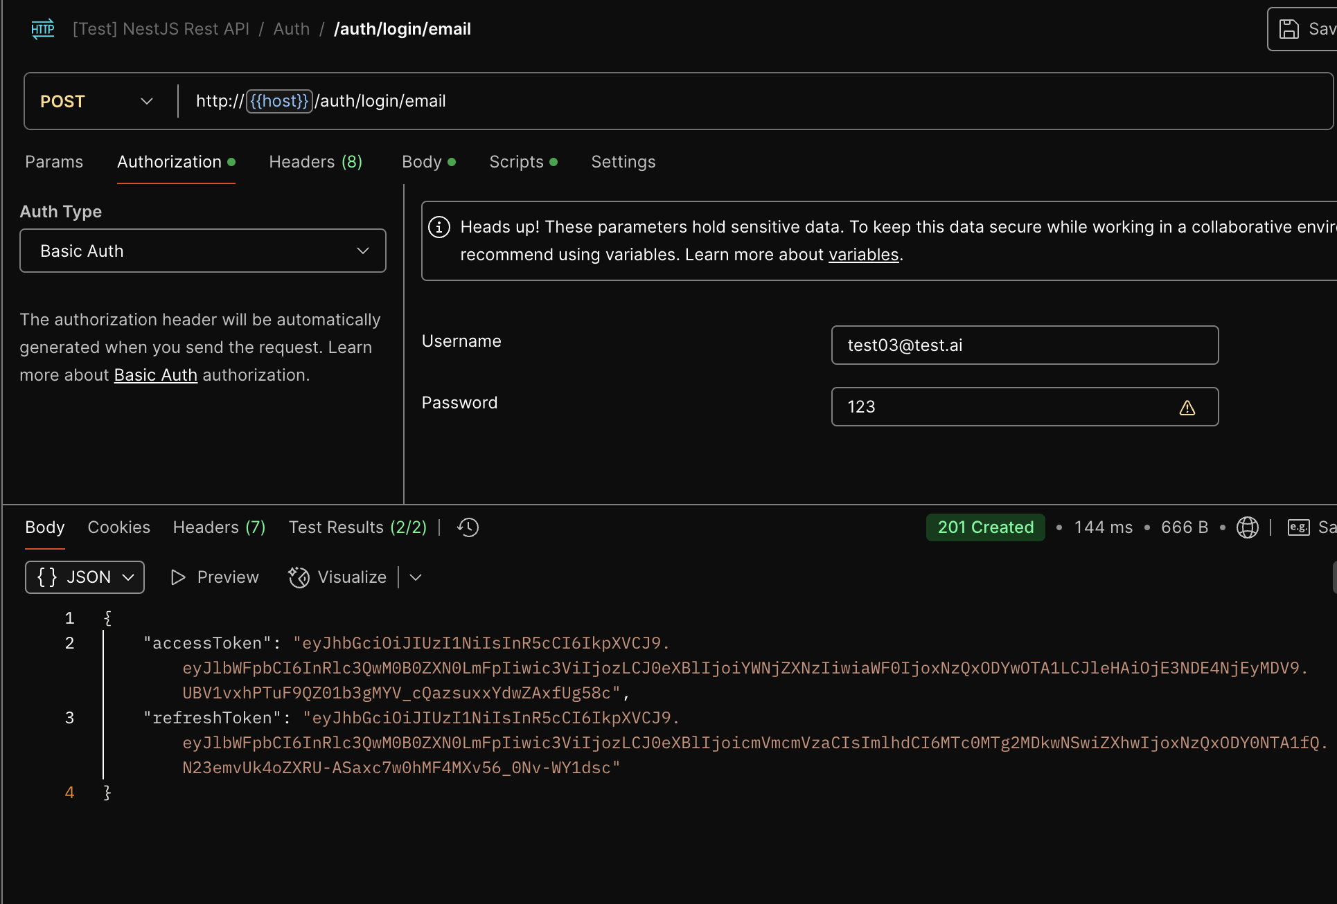Screen dimensions: 1337x904
Task: Click the Username input field
Action: pyautogui.click(x=1024, y=345)
